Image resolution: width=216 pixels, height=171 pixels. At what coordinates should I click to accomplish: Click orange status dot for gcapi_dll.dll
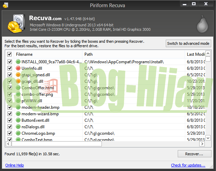click(18, 81)
